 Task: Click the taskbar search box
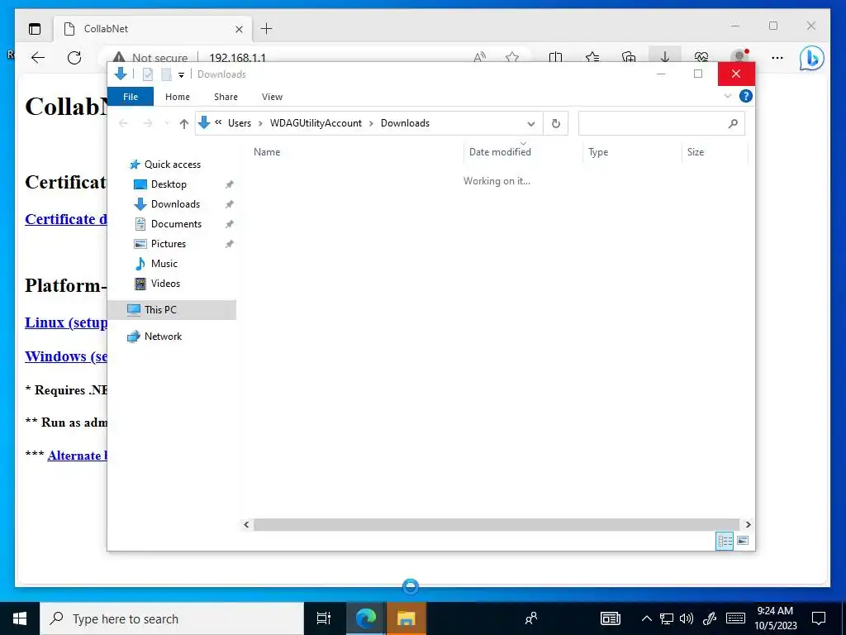pos(172,618)
